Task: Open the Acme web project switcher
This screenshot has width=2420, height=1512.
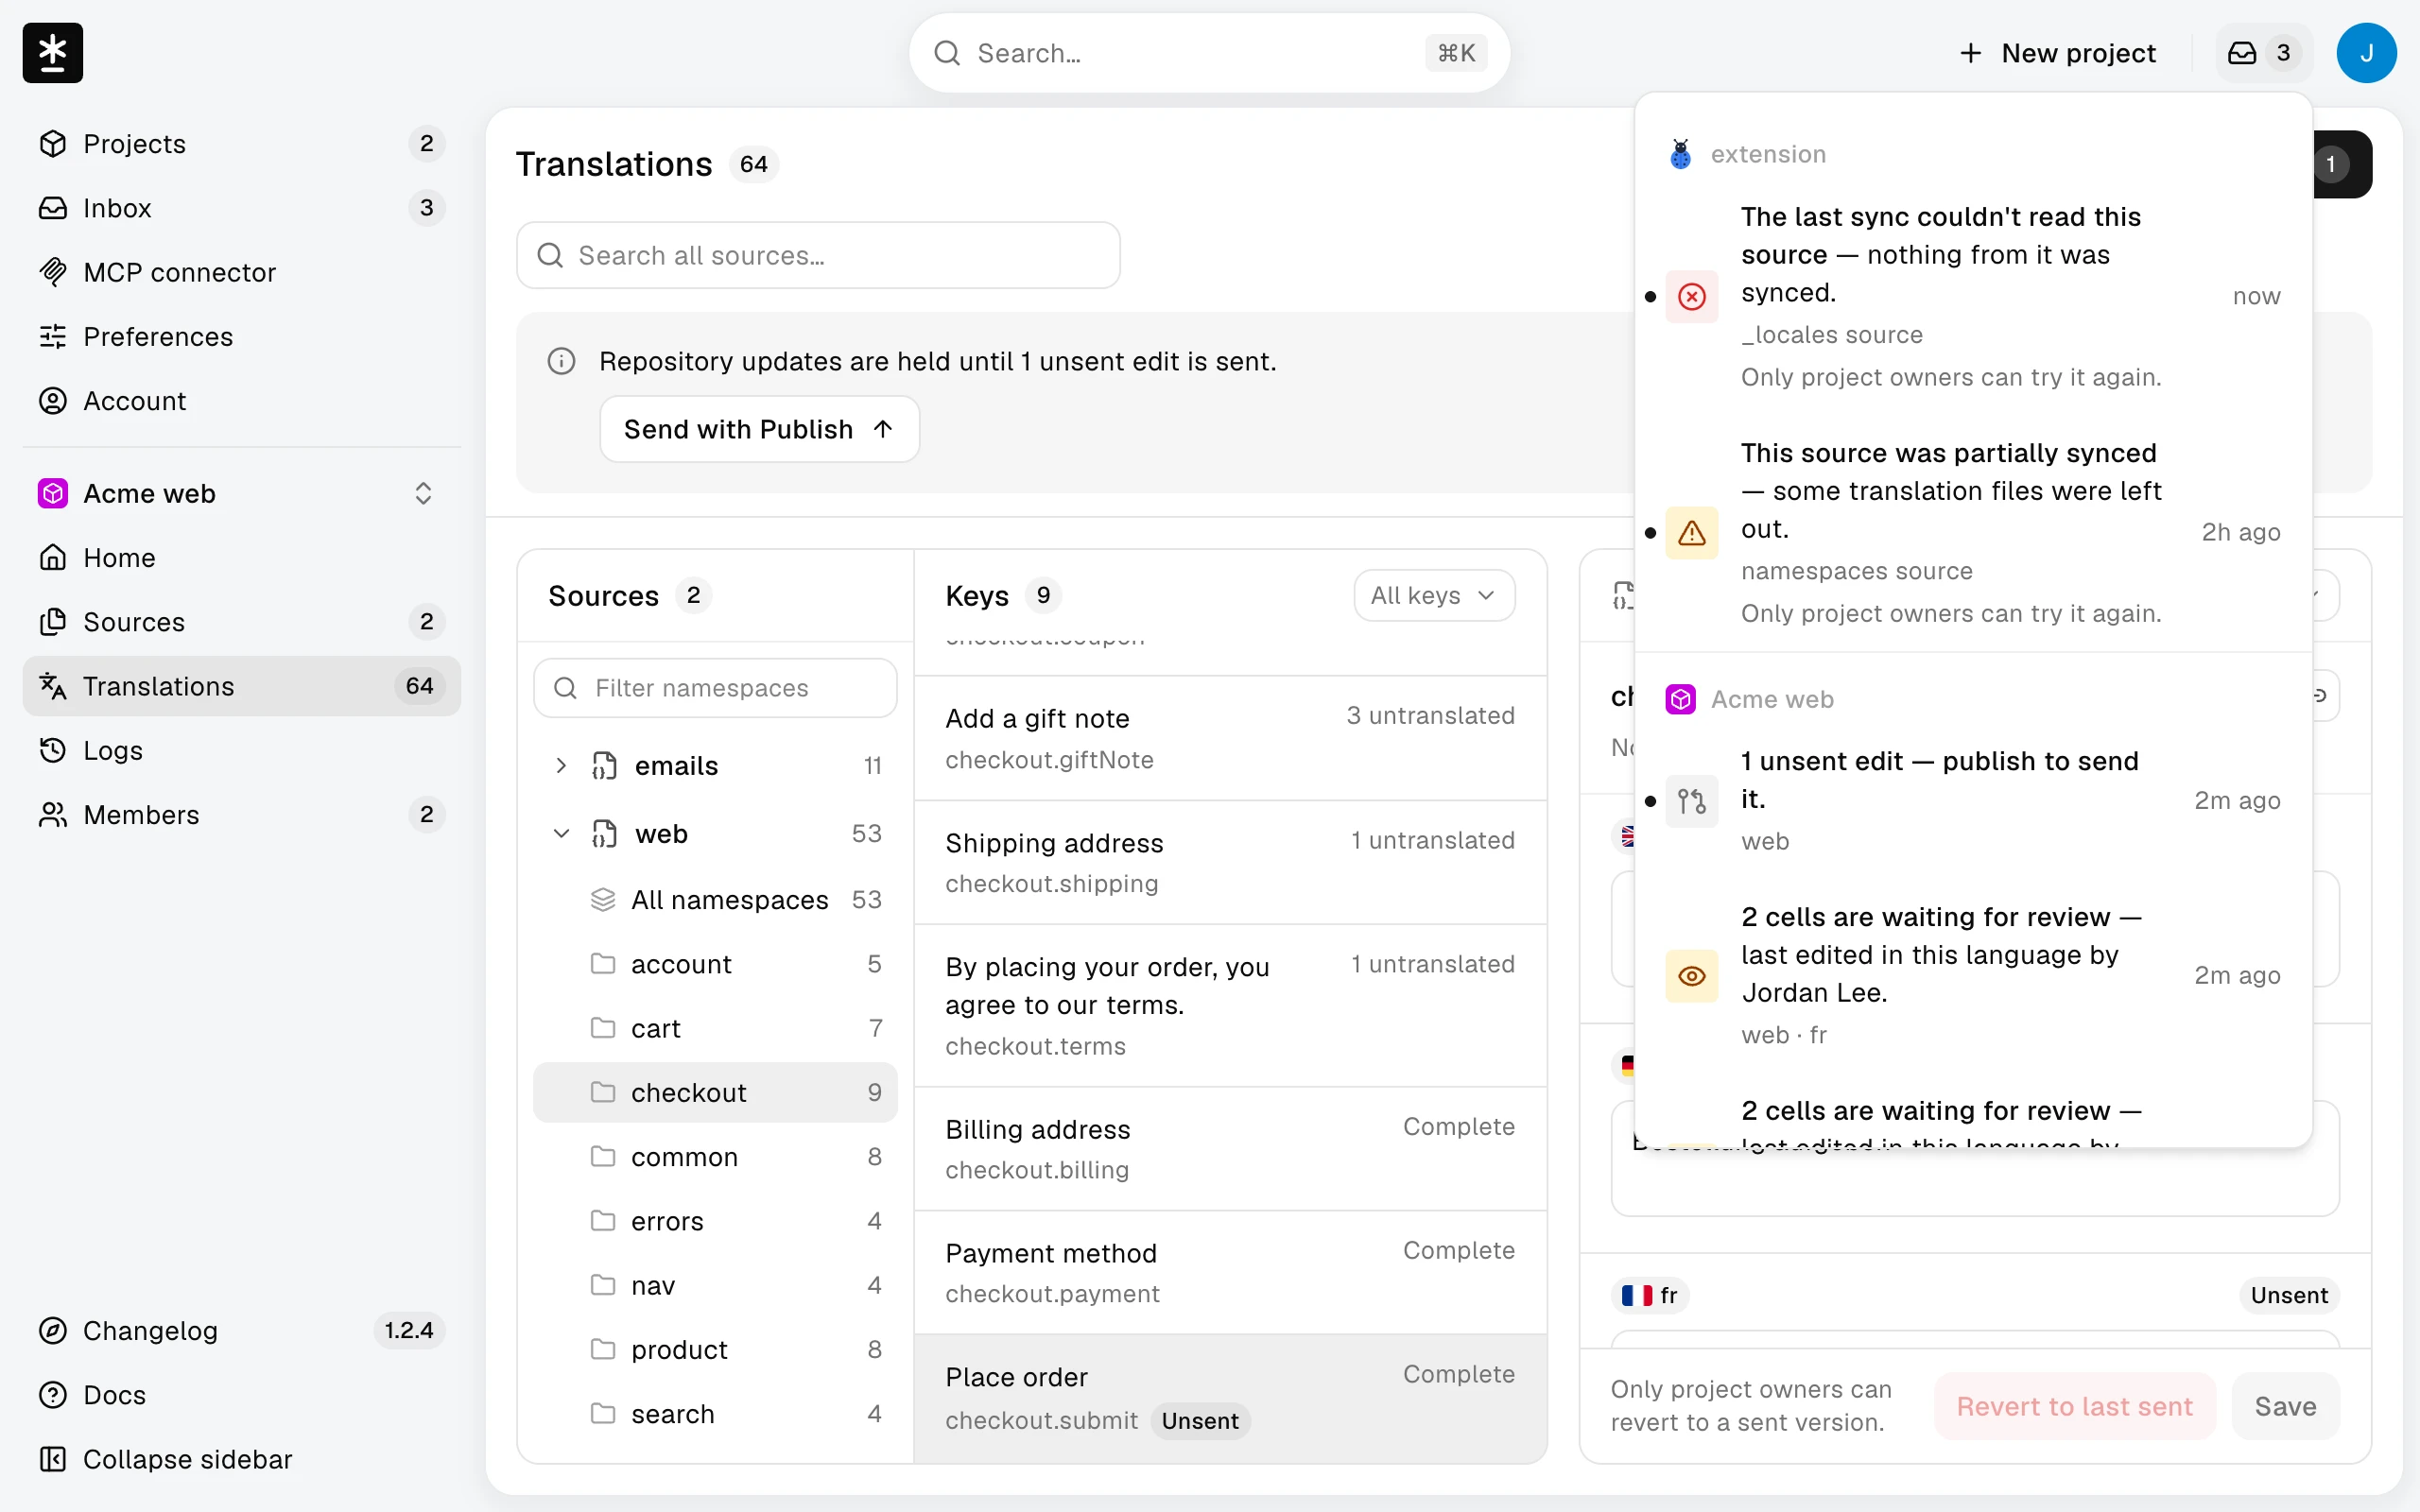Action: [x=242, y=494]
